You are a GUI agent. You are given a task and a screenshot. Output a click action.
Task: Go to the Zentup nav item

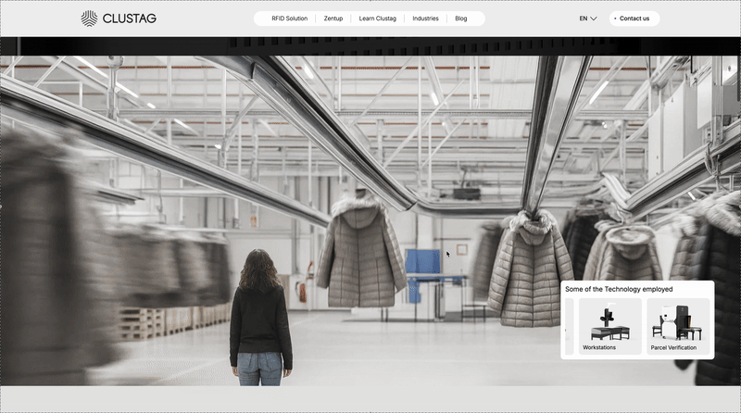(x=333, y=19)
